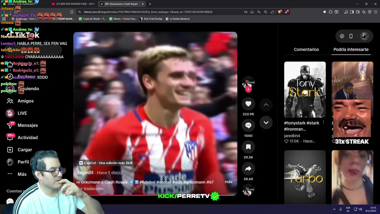Show hidden tray icons in taskbar
This screenshot has height=214, width=380.
[334, 209]
